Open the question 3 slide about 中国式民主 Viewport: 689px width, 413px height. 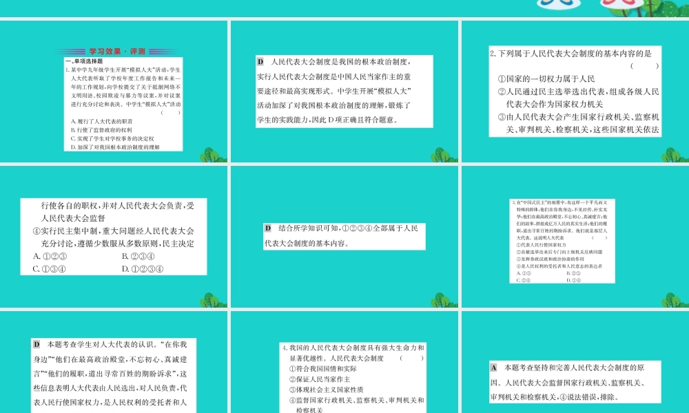coord(575,237)
